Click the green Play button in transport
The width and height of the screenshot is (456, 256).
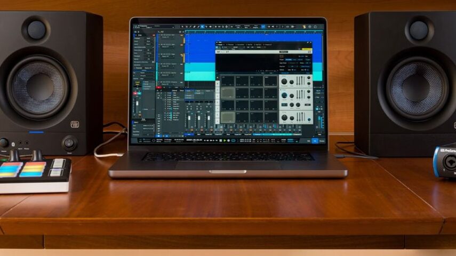pos(225,140)
